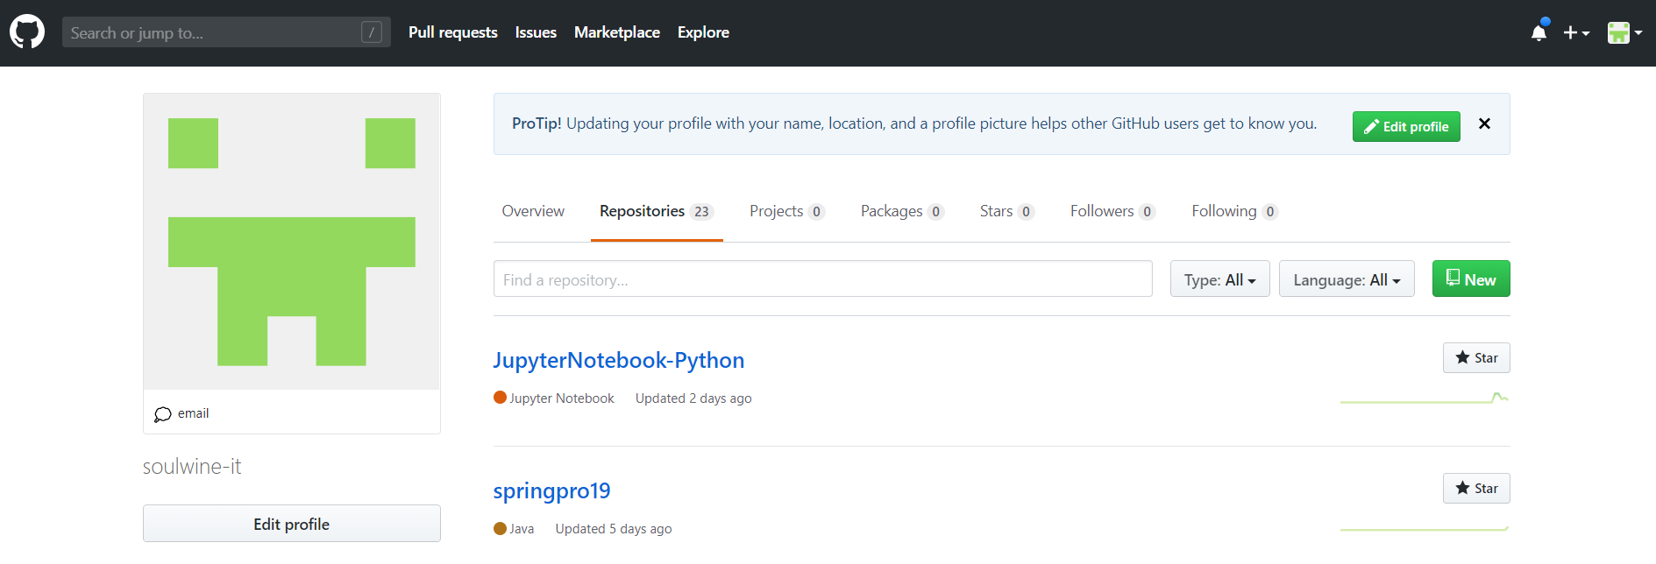The height and width of the screenshot is (564, 1656).
Task: Click the GitHub Octocat logo
Action: click(27, 32)
